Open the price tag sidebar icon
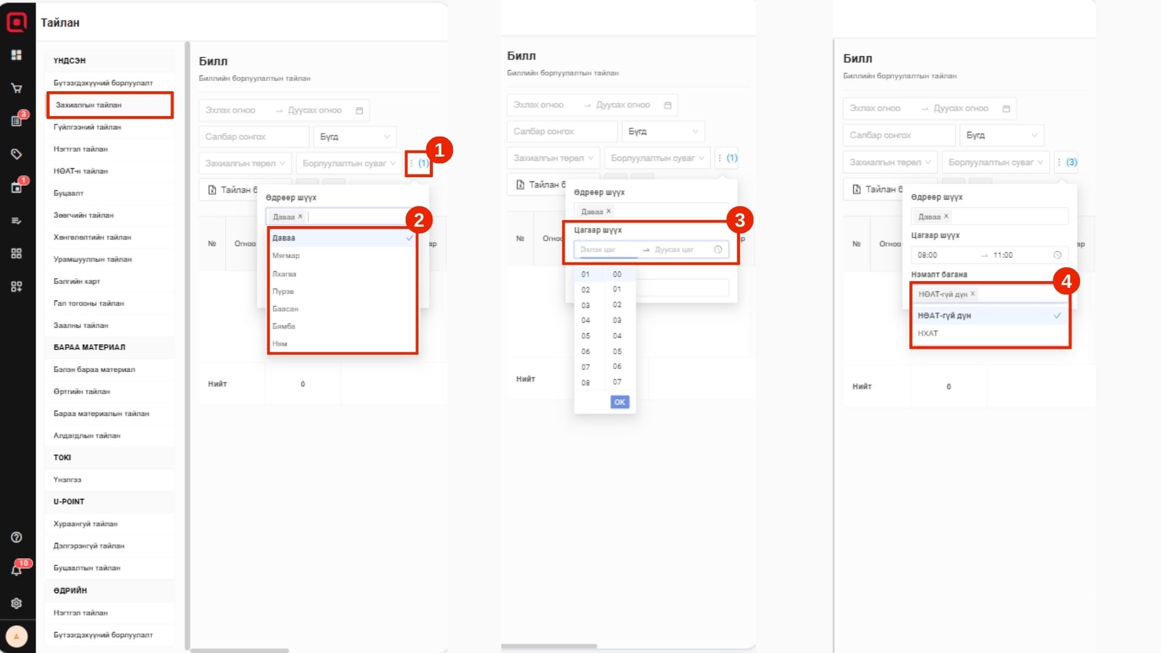Image resolution: width=1161 pixels, height=653 pixels. tap(16, 154)
